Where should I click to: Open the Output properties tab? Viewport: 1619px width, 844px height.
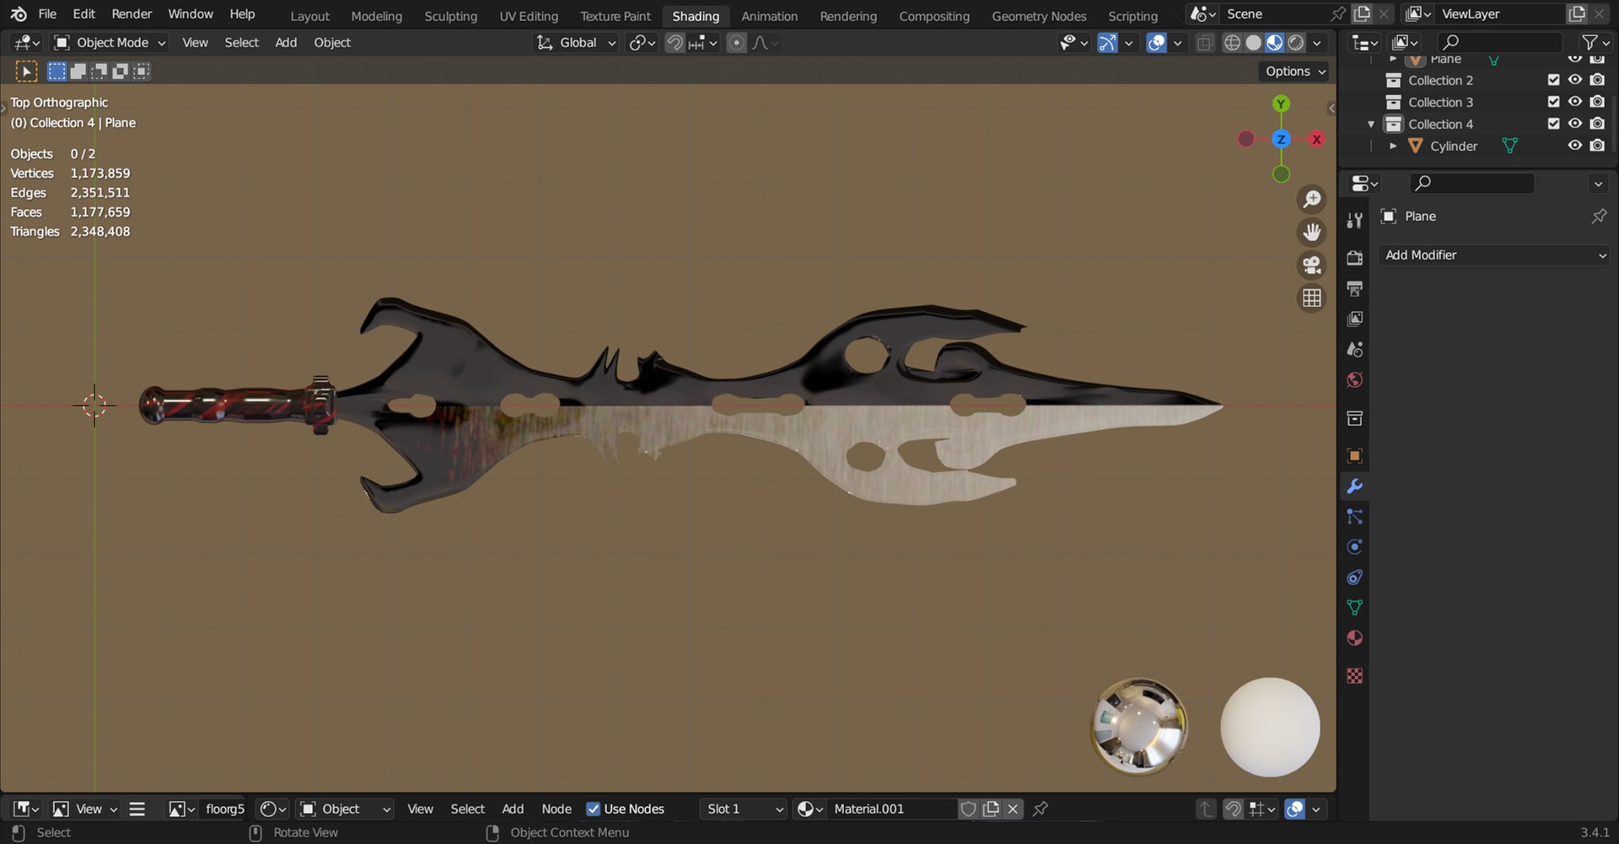tap(1354, 288)
